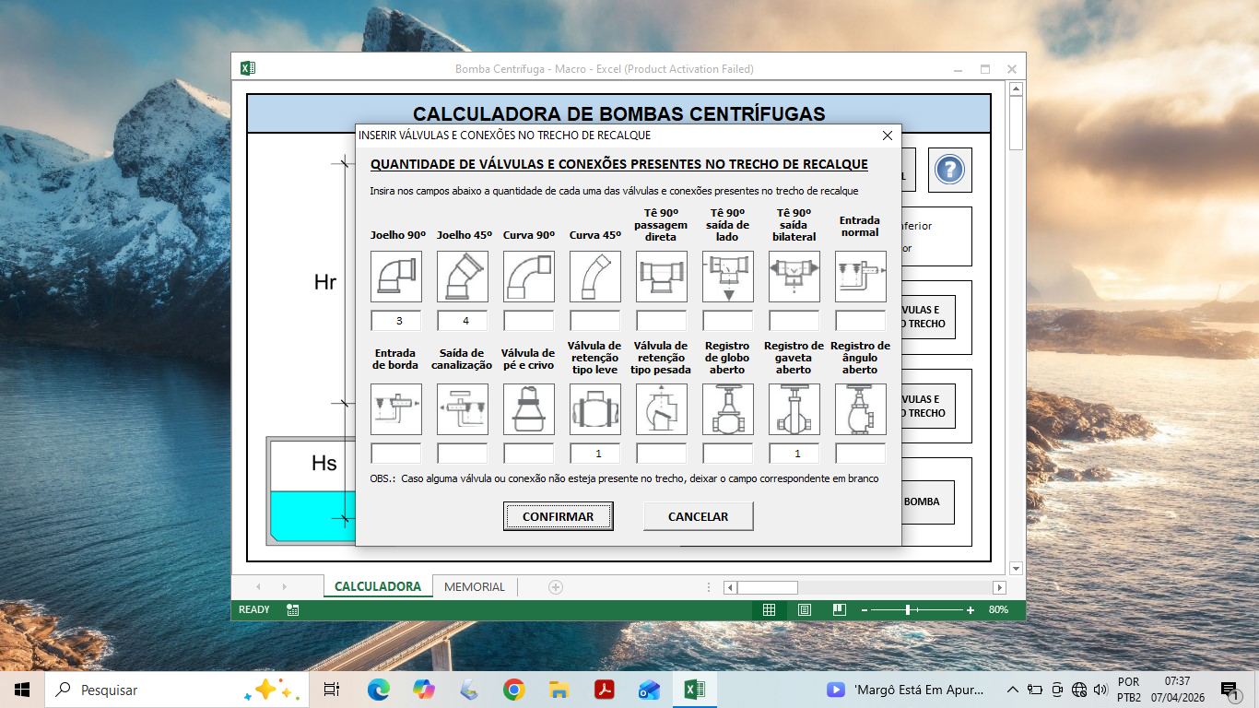Focus the Entrada de borda quantity field
The height and width of the screenshot is (708, 1259).
[396, 454]
